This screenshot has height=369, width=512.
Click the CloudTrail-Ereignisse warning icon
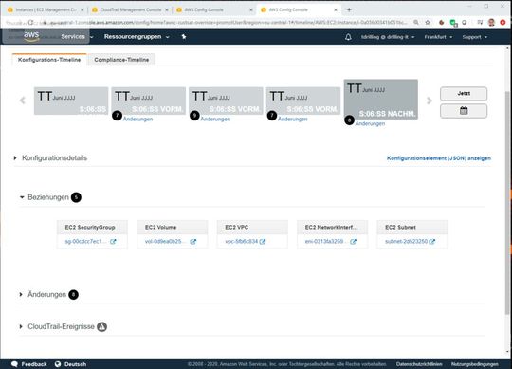101,326
